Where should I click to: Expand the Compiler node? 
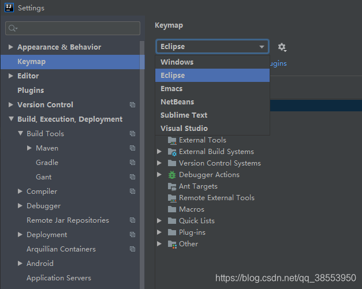(20, 191)
